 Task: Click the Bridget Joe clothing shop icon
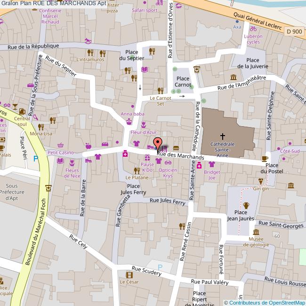click(x=211, y=164)
